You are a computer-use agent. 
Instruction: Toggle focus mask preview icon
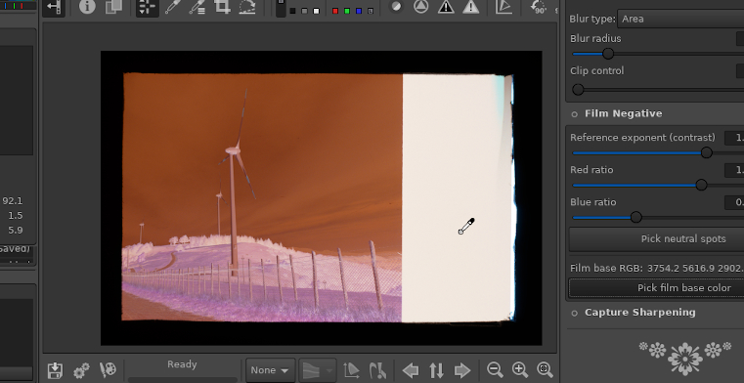click(396, 7)
